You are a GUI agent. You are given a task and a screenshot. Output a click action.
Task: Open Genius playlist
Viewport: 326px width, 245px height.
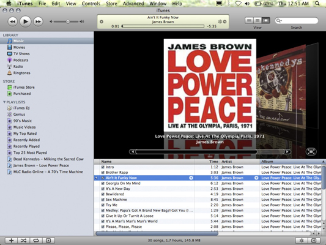pyautogui.click(x=19, y=115)
